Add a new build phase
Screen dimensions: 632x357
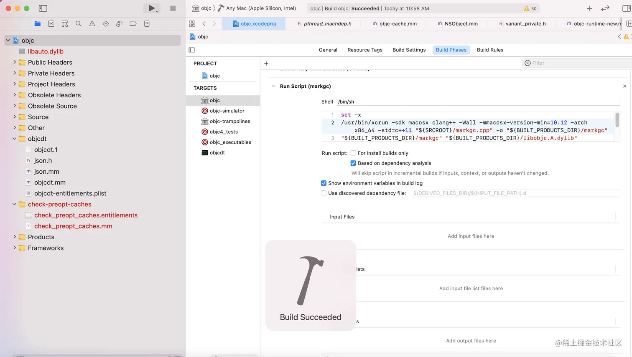pyautogui.click(x=266, y=63)
